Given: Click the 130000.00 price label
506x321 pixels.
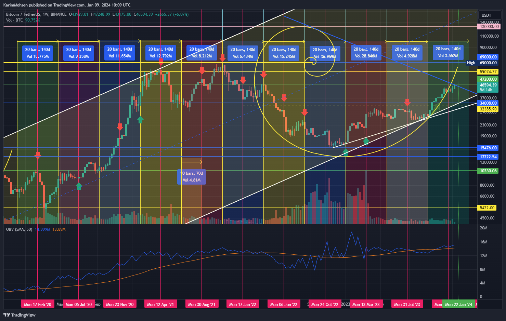Looking at the screenshot, I should click(489, 26).
